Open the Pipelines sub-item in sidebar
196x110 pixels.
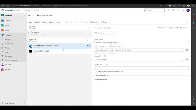[x=7, y=40]
